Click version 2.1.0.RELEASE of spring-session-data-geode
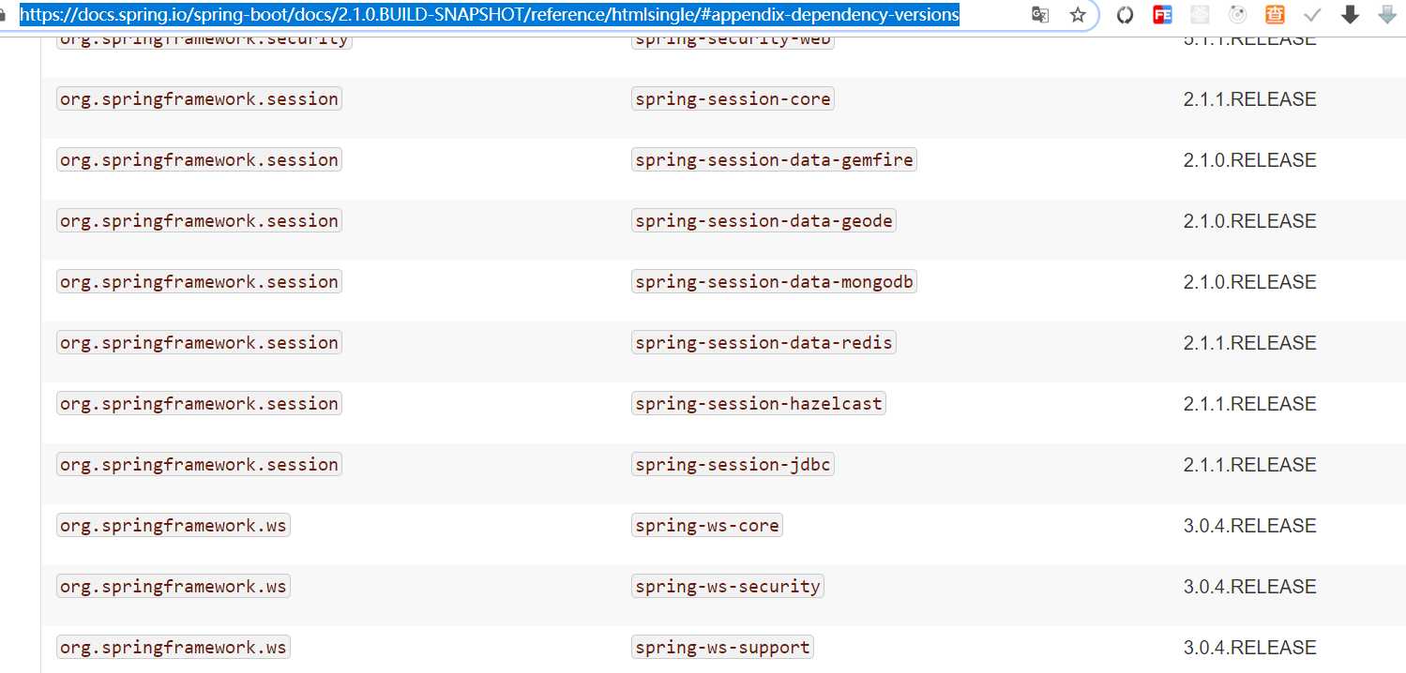 coord(1249,221)
